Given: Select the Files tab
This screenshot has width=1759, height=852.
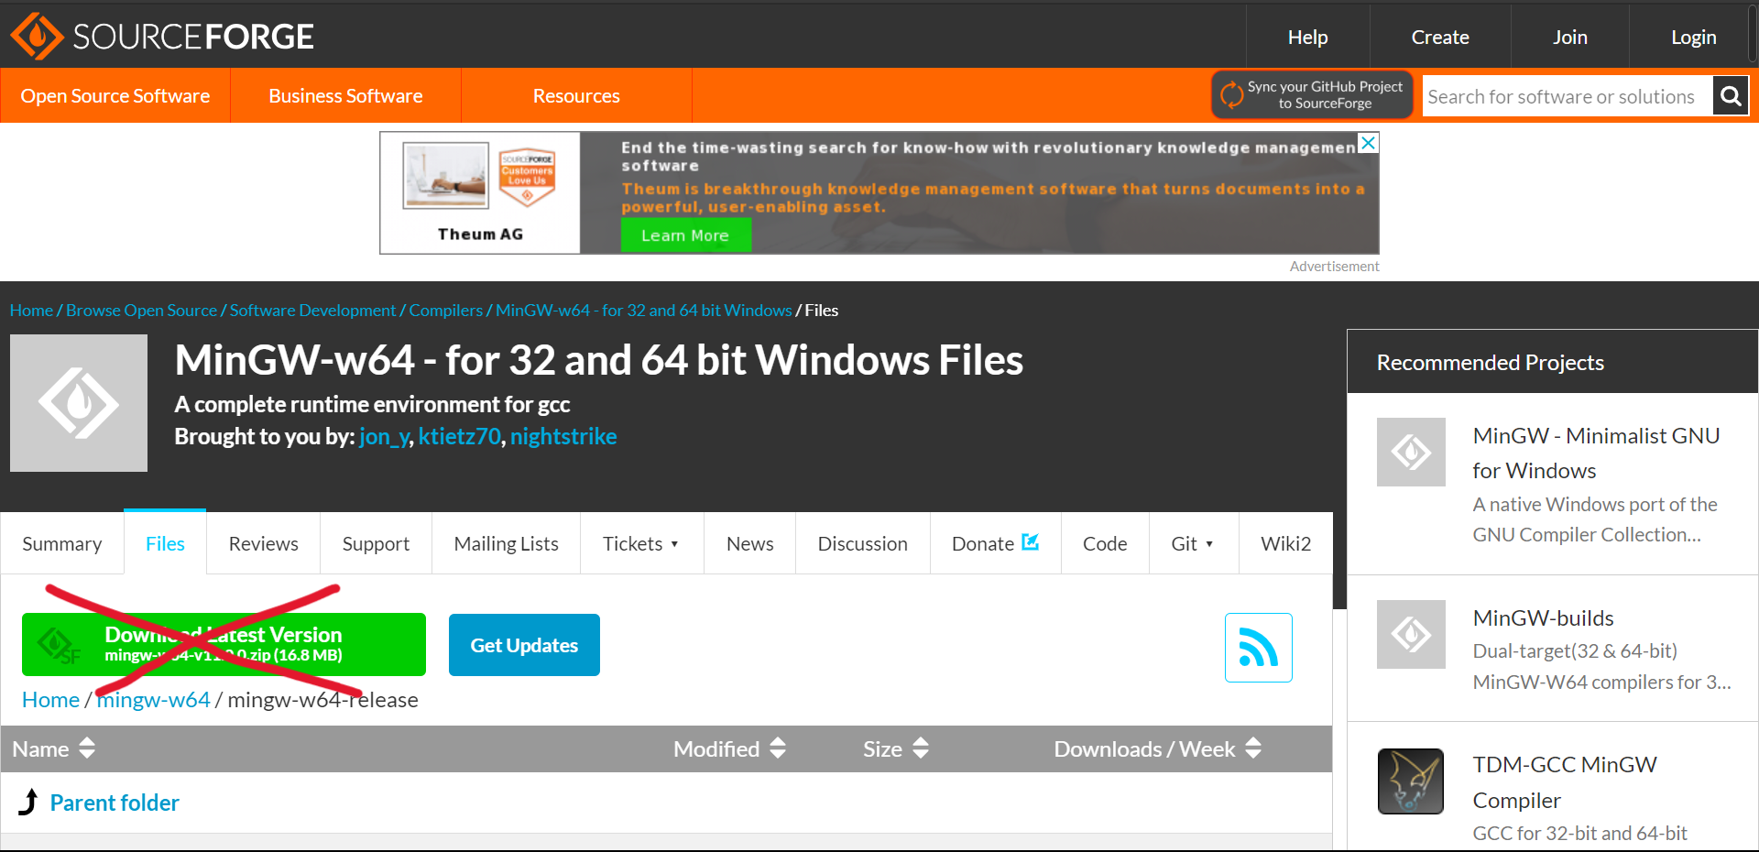Looking at the screenshot, I should click(x=165, y=543).
